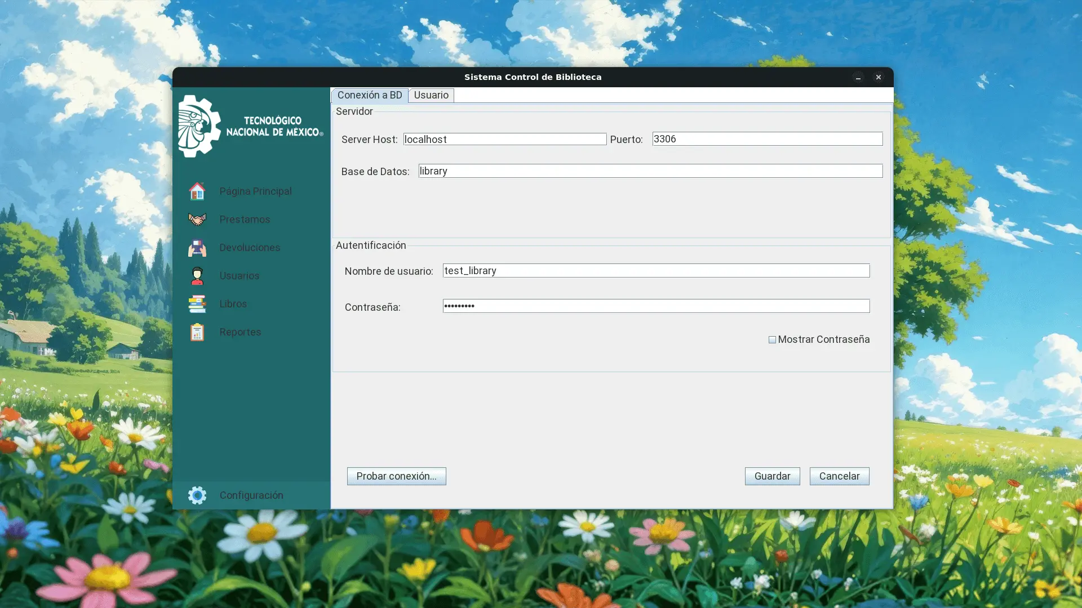Click the Reportes clipboard icon

pyautogui.click(x=197, y=332)
